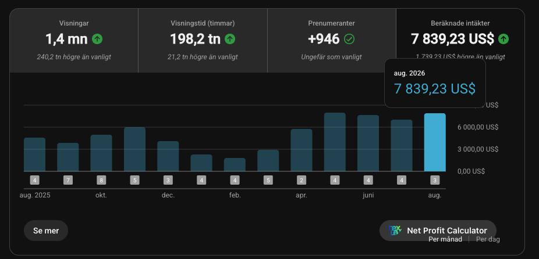Click the okt. axis label

coord(101,195)
